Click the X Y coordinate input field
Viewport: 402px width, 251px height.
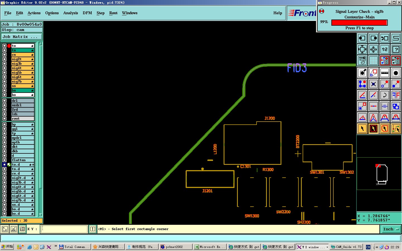[64, 229]
